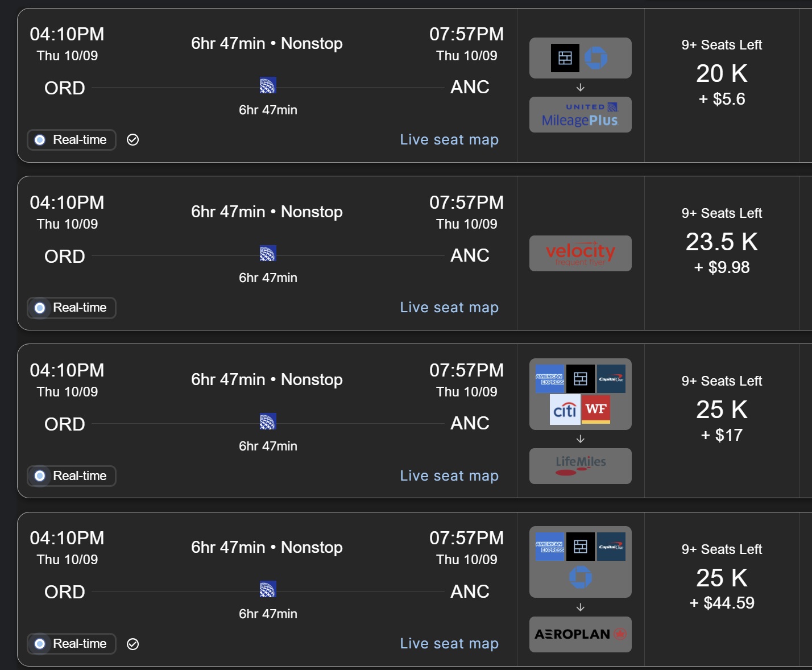Screen dimensions: 812x670
Task: Select the 23.5 K + $9.98 price
Action: tap(722, 252)
